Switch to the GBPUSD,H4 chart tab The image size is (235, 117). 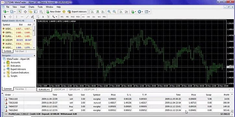(74, 90)
